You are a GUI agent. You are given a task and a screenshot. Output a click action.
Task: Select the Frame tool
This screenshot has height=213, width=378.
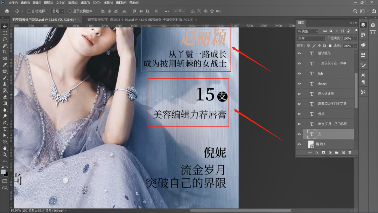5,59
